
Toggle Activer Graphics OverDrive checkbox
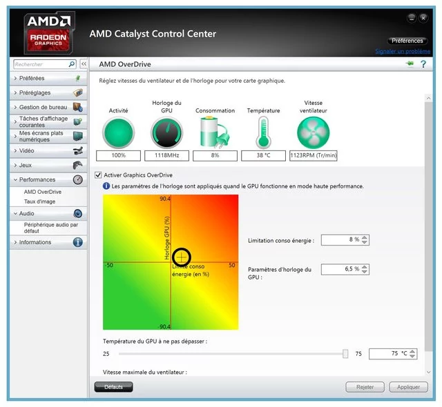point(98,175)
